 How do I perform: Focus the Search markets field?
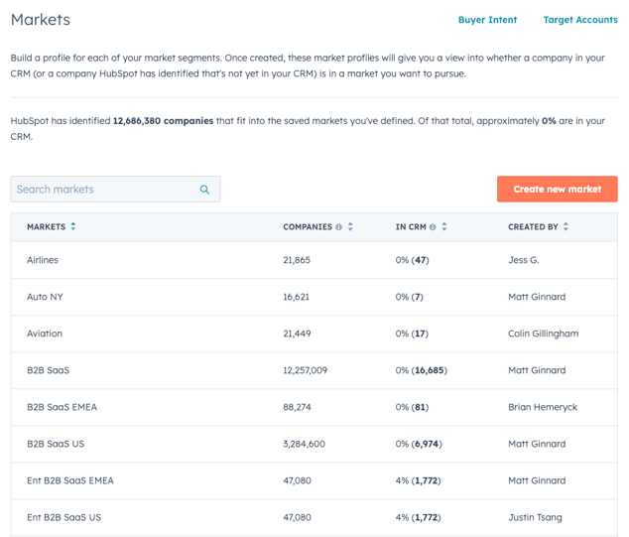click(x=104, y=190)
